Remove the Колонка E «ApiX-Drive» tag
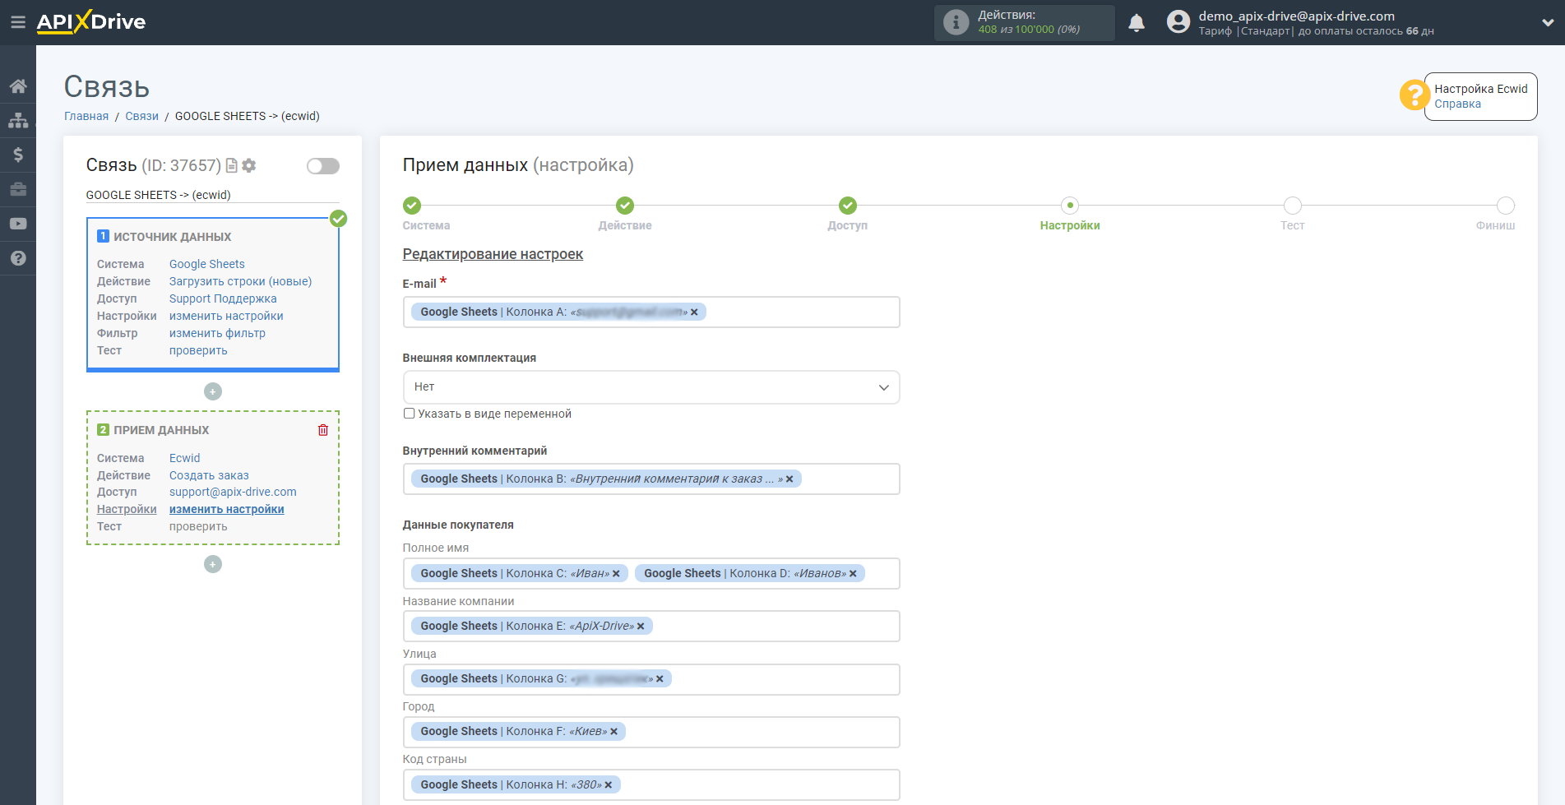The image size is (1565, 805). (x=641, y=627)
